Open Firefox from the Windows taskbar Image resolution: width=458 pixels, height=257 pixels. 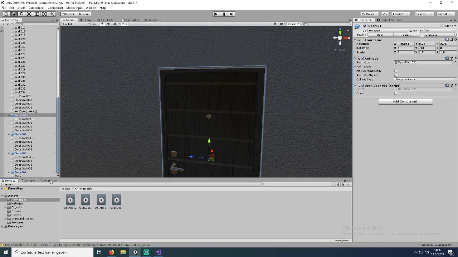coord(111,252)
